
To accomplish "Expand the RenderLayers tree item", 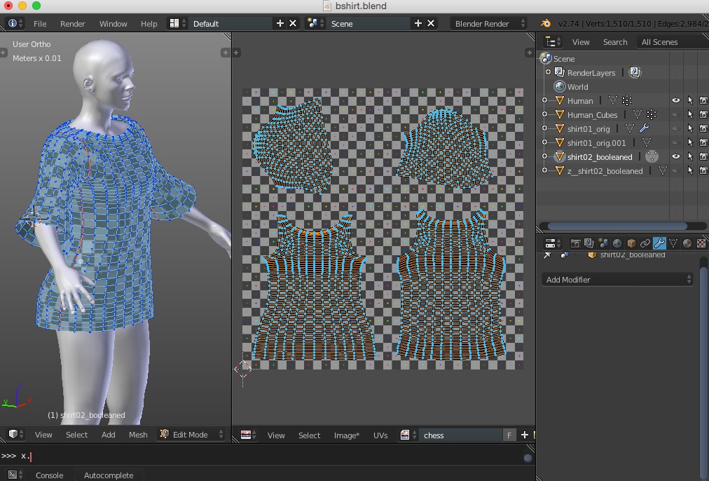I will coord(548,72).
